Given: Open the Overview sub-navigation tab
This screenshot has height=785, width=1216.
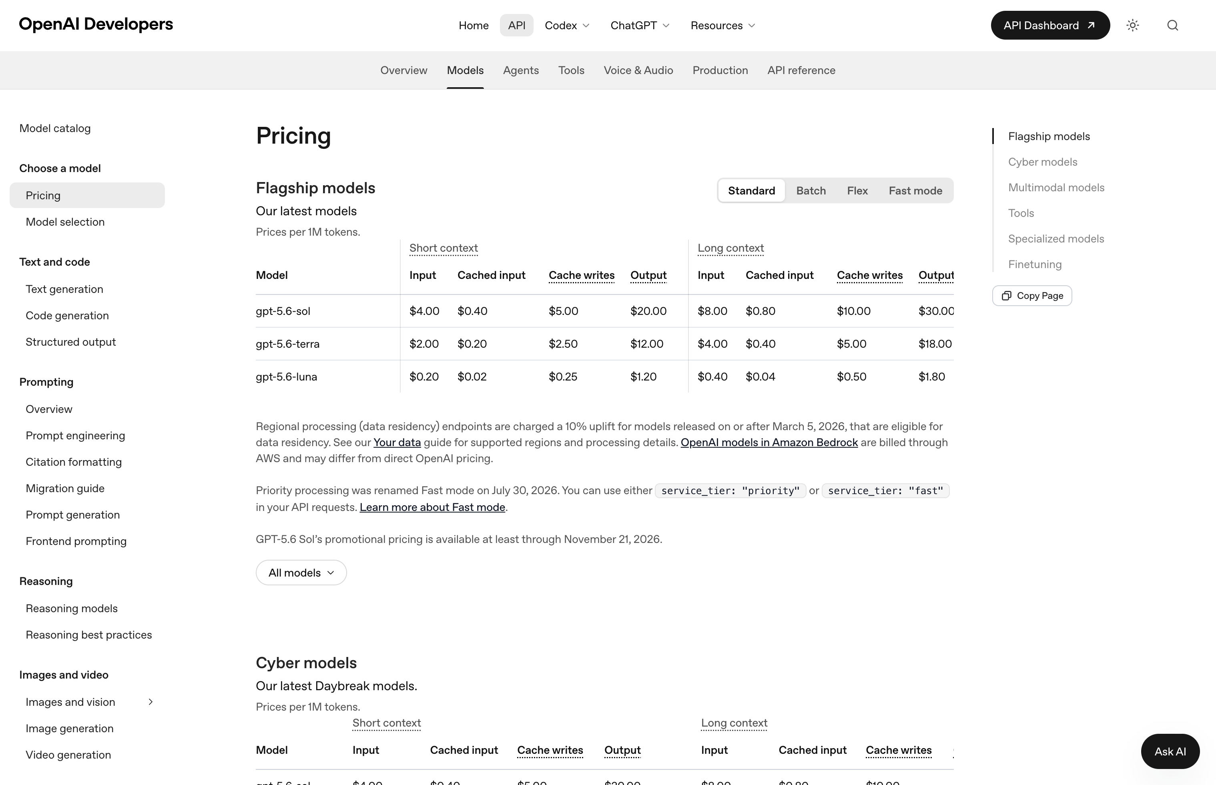Looking at the screenshot, I should 404,70.
